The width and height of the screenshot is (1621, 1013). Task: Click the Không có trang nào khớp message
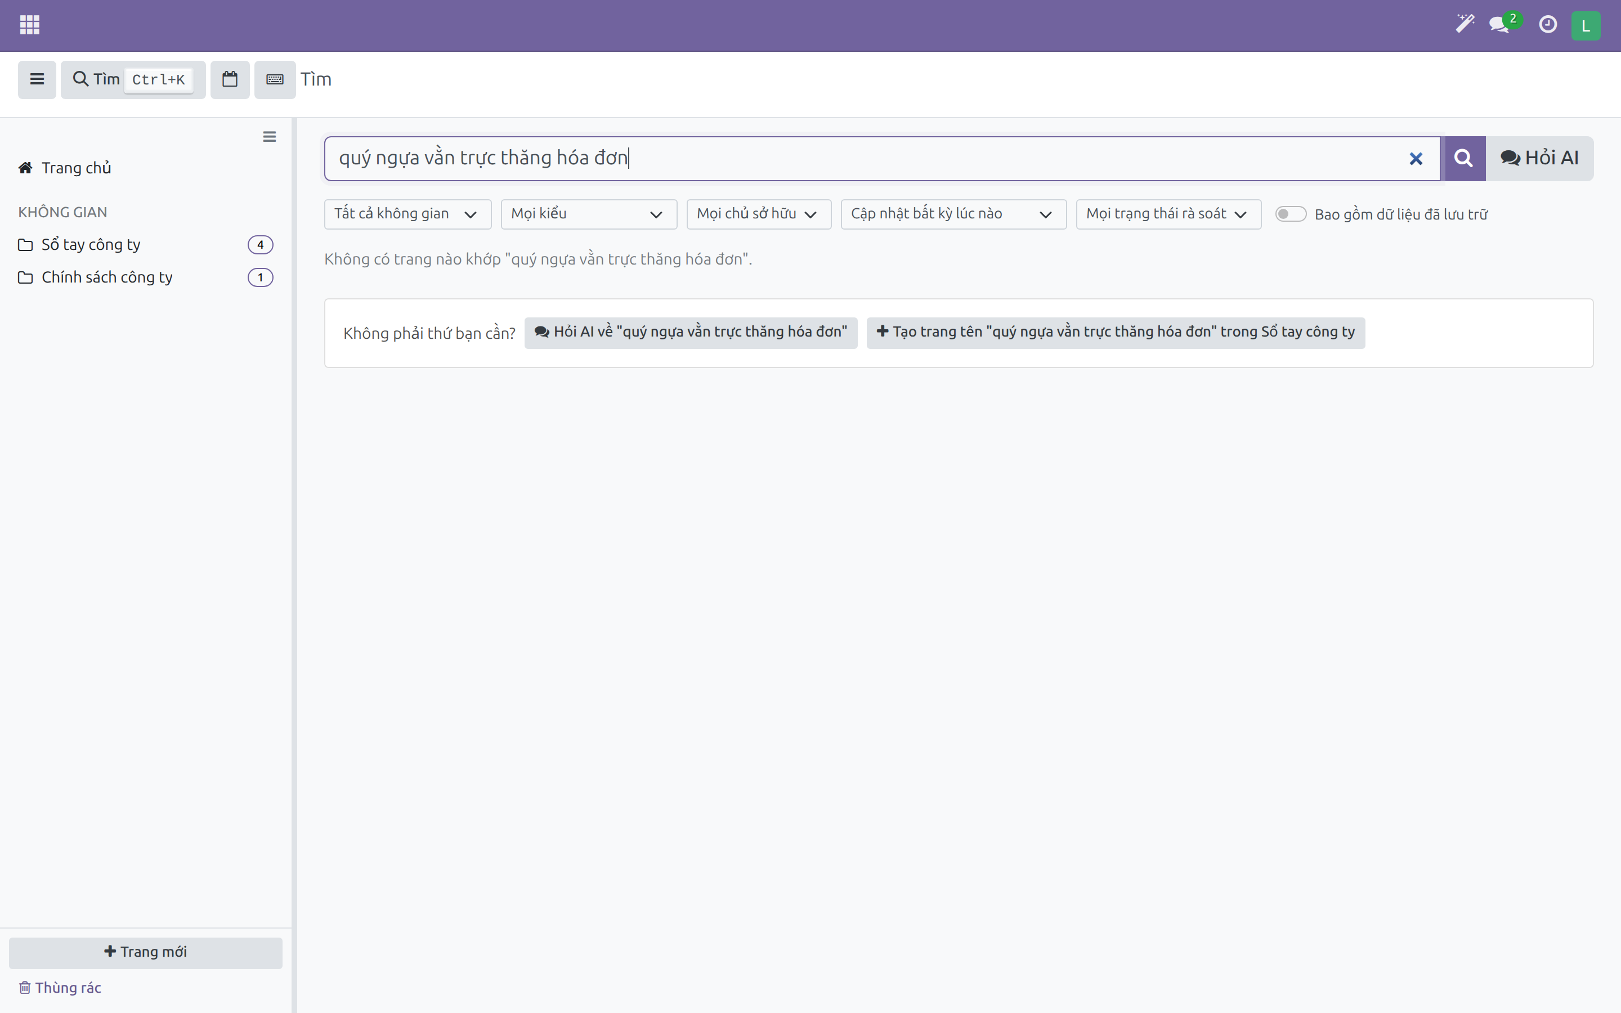tap(538, 259)
